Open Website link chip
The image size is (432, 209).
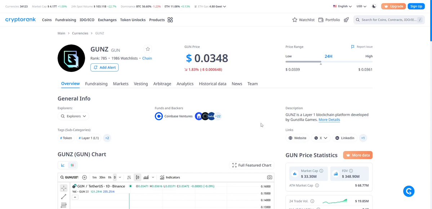297,138
